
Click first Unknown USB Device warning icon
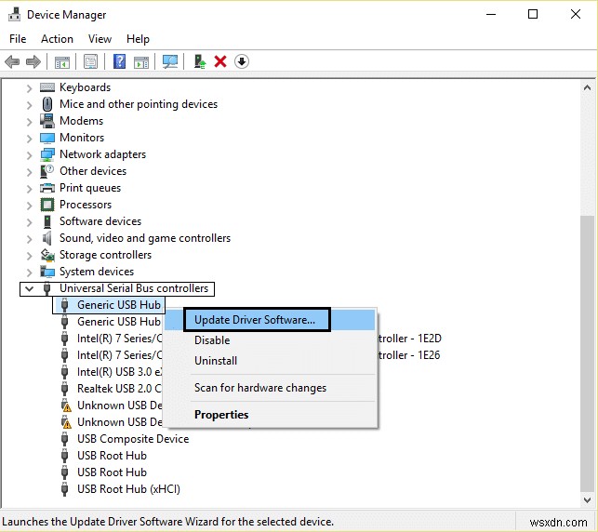66,406
